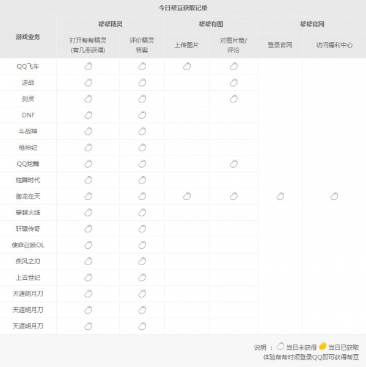Select 逆战 bean in 评价精灵答案 column
366x367 pixels.
[x=142, y=83]
